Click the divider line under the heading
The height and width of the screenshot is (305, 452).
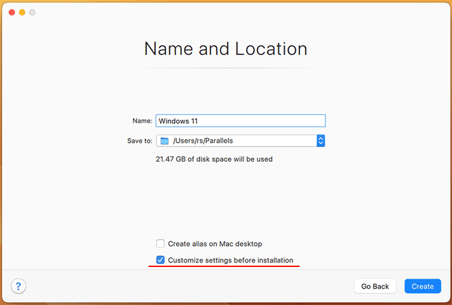tap(227, 68)
